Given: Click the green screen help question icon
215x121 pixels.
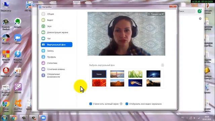Looking at the screenshot, I should click(121, 104).
